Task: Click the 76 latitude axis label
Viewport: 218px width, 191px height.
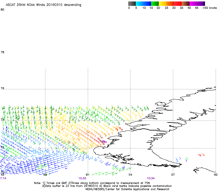Action: (x=2, y=88)
